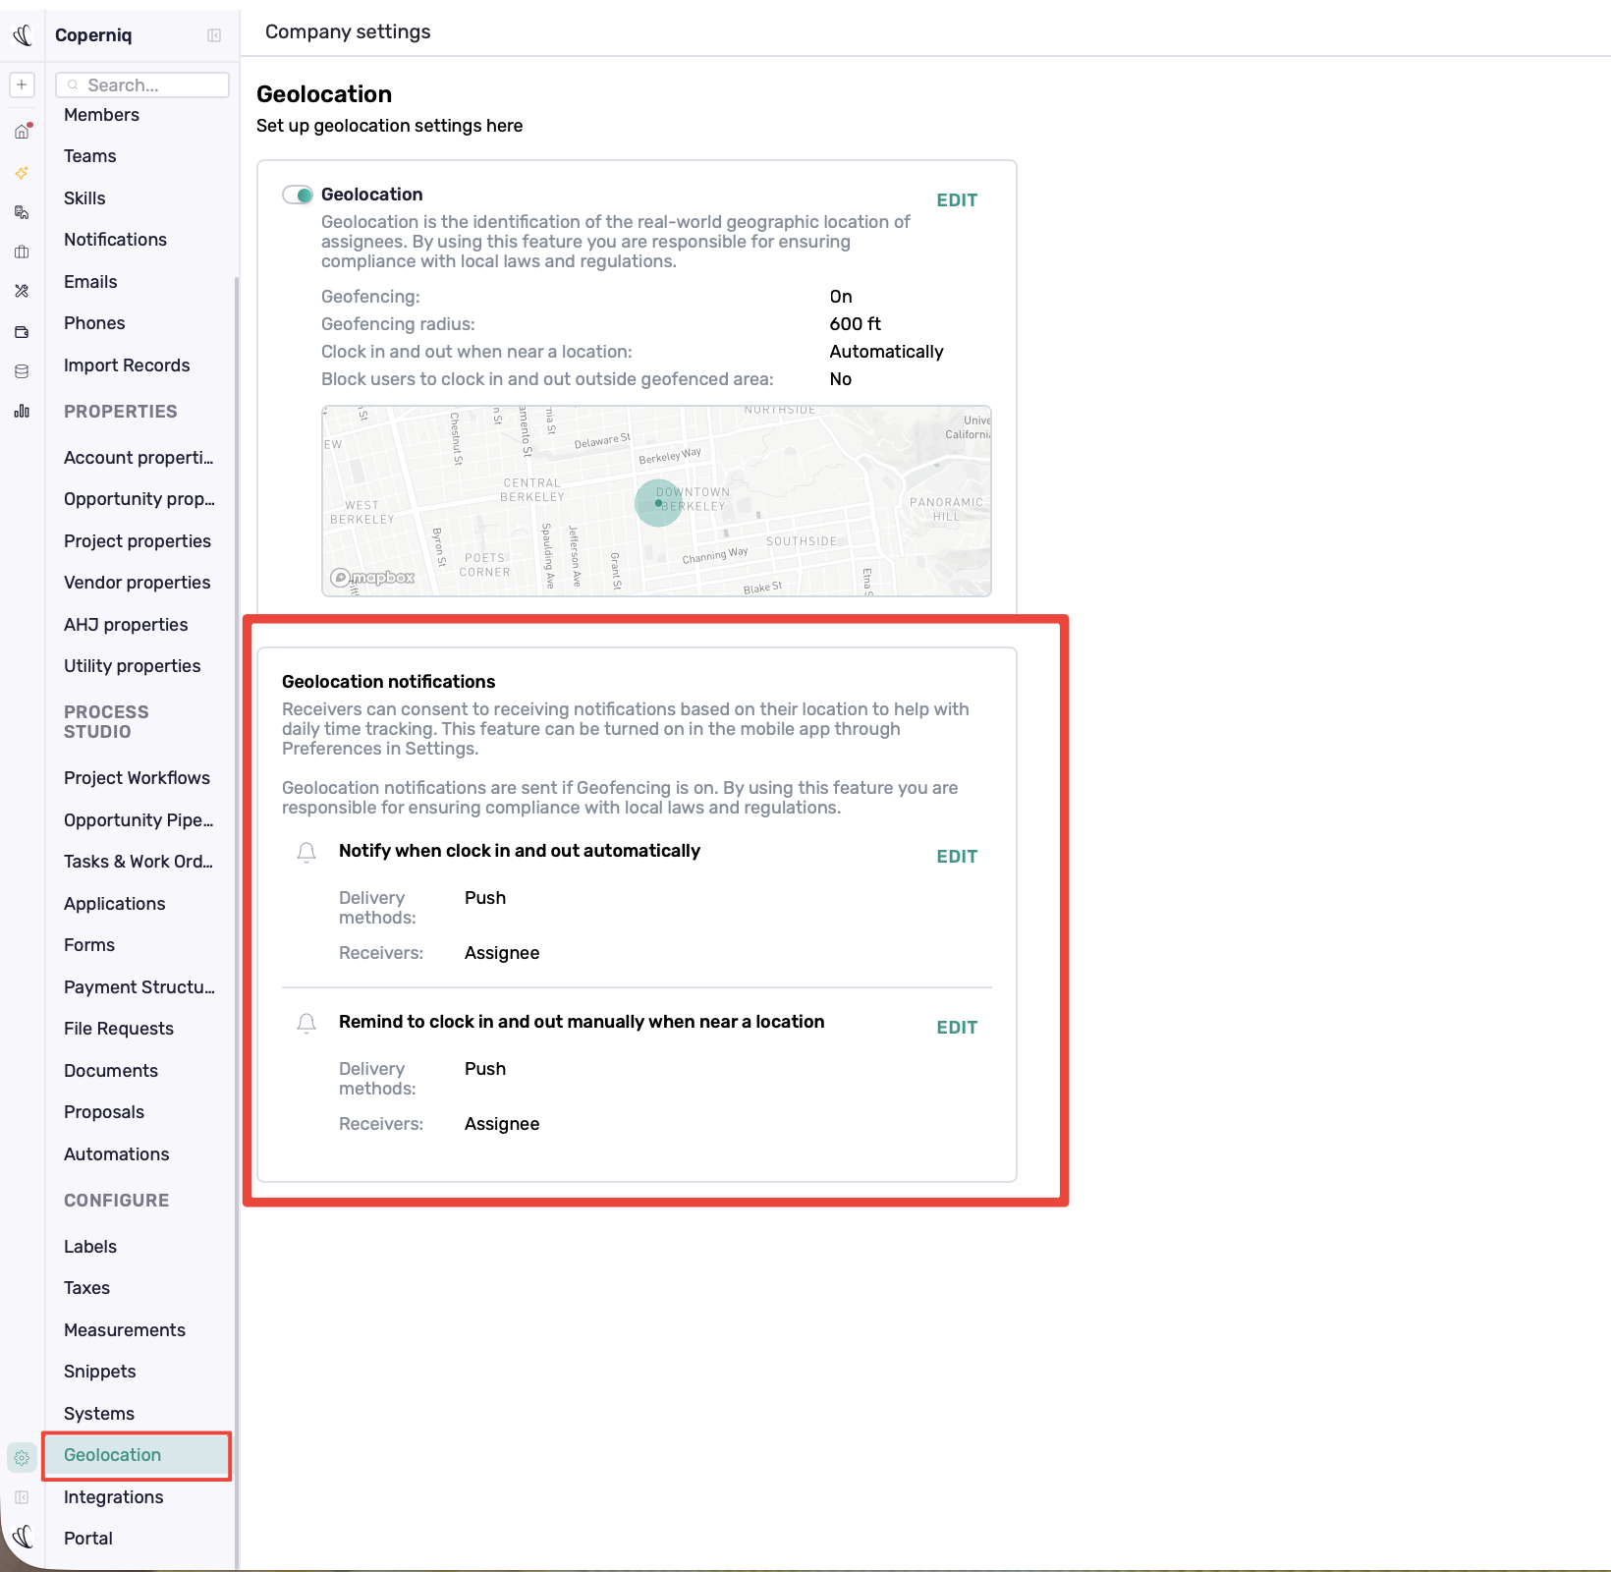This screenshot has height=1572, width=1611.
Task: Open the wrench-and-tools icon in the rail
Action: pyautogui.click(x=22, y=291)
